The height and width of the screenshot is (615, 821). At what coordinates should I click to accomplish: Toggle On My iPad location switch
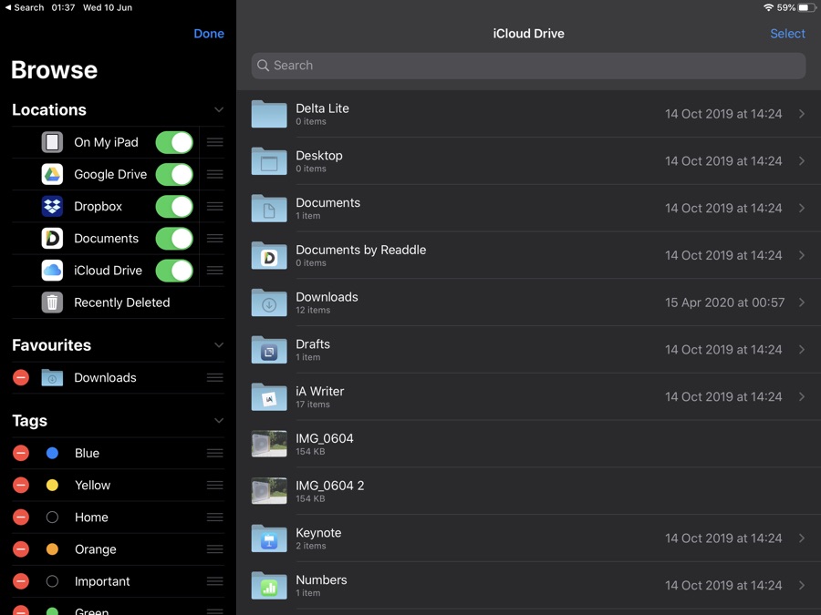click(x=174, y=142)
